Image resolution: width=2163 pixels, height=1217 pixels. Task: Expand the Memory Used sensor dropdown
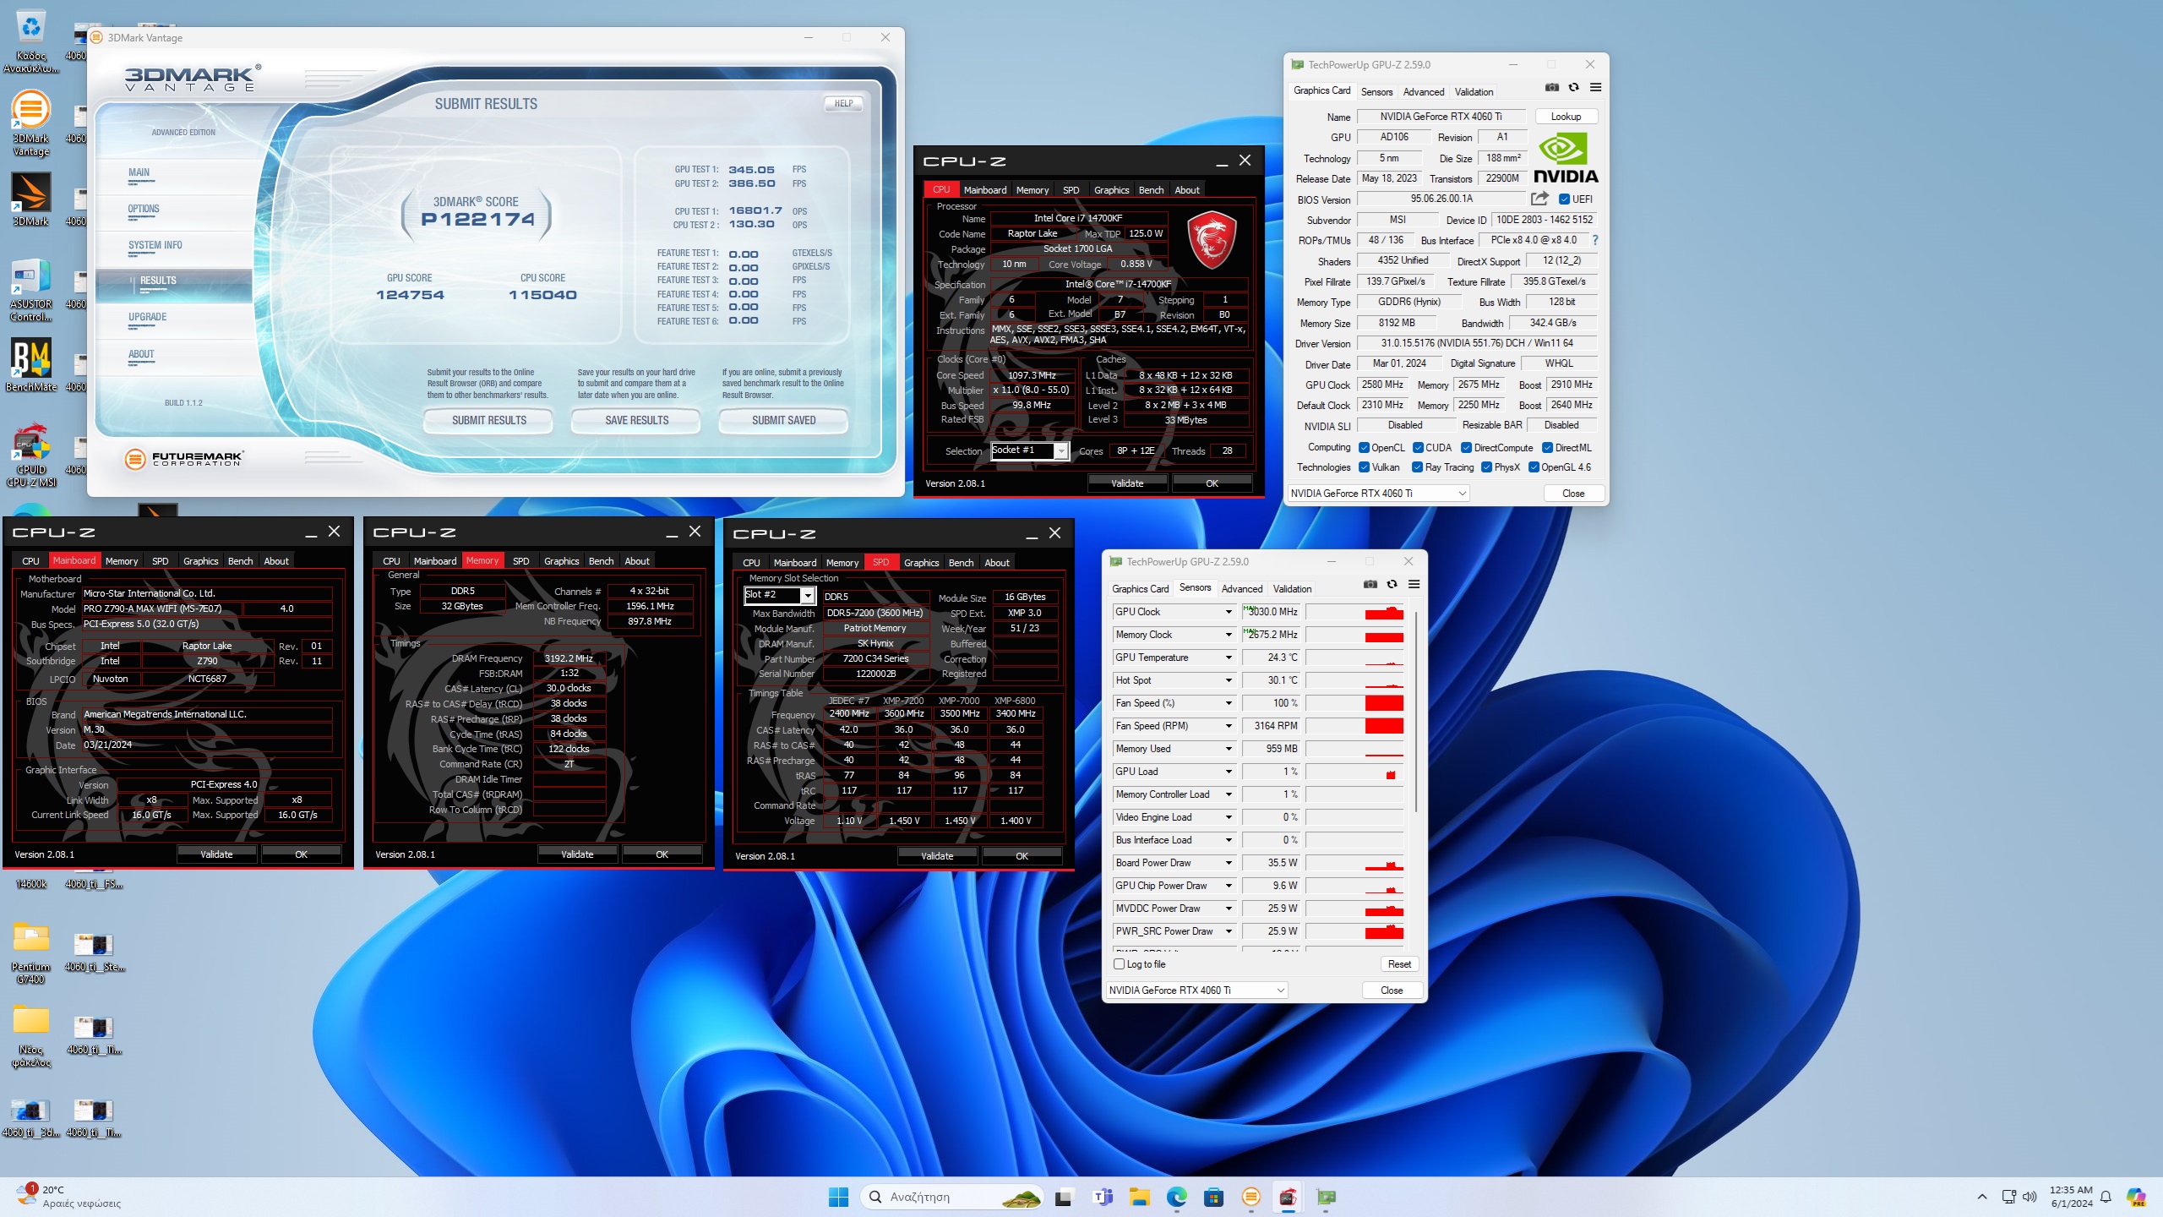(1229, 749)
